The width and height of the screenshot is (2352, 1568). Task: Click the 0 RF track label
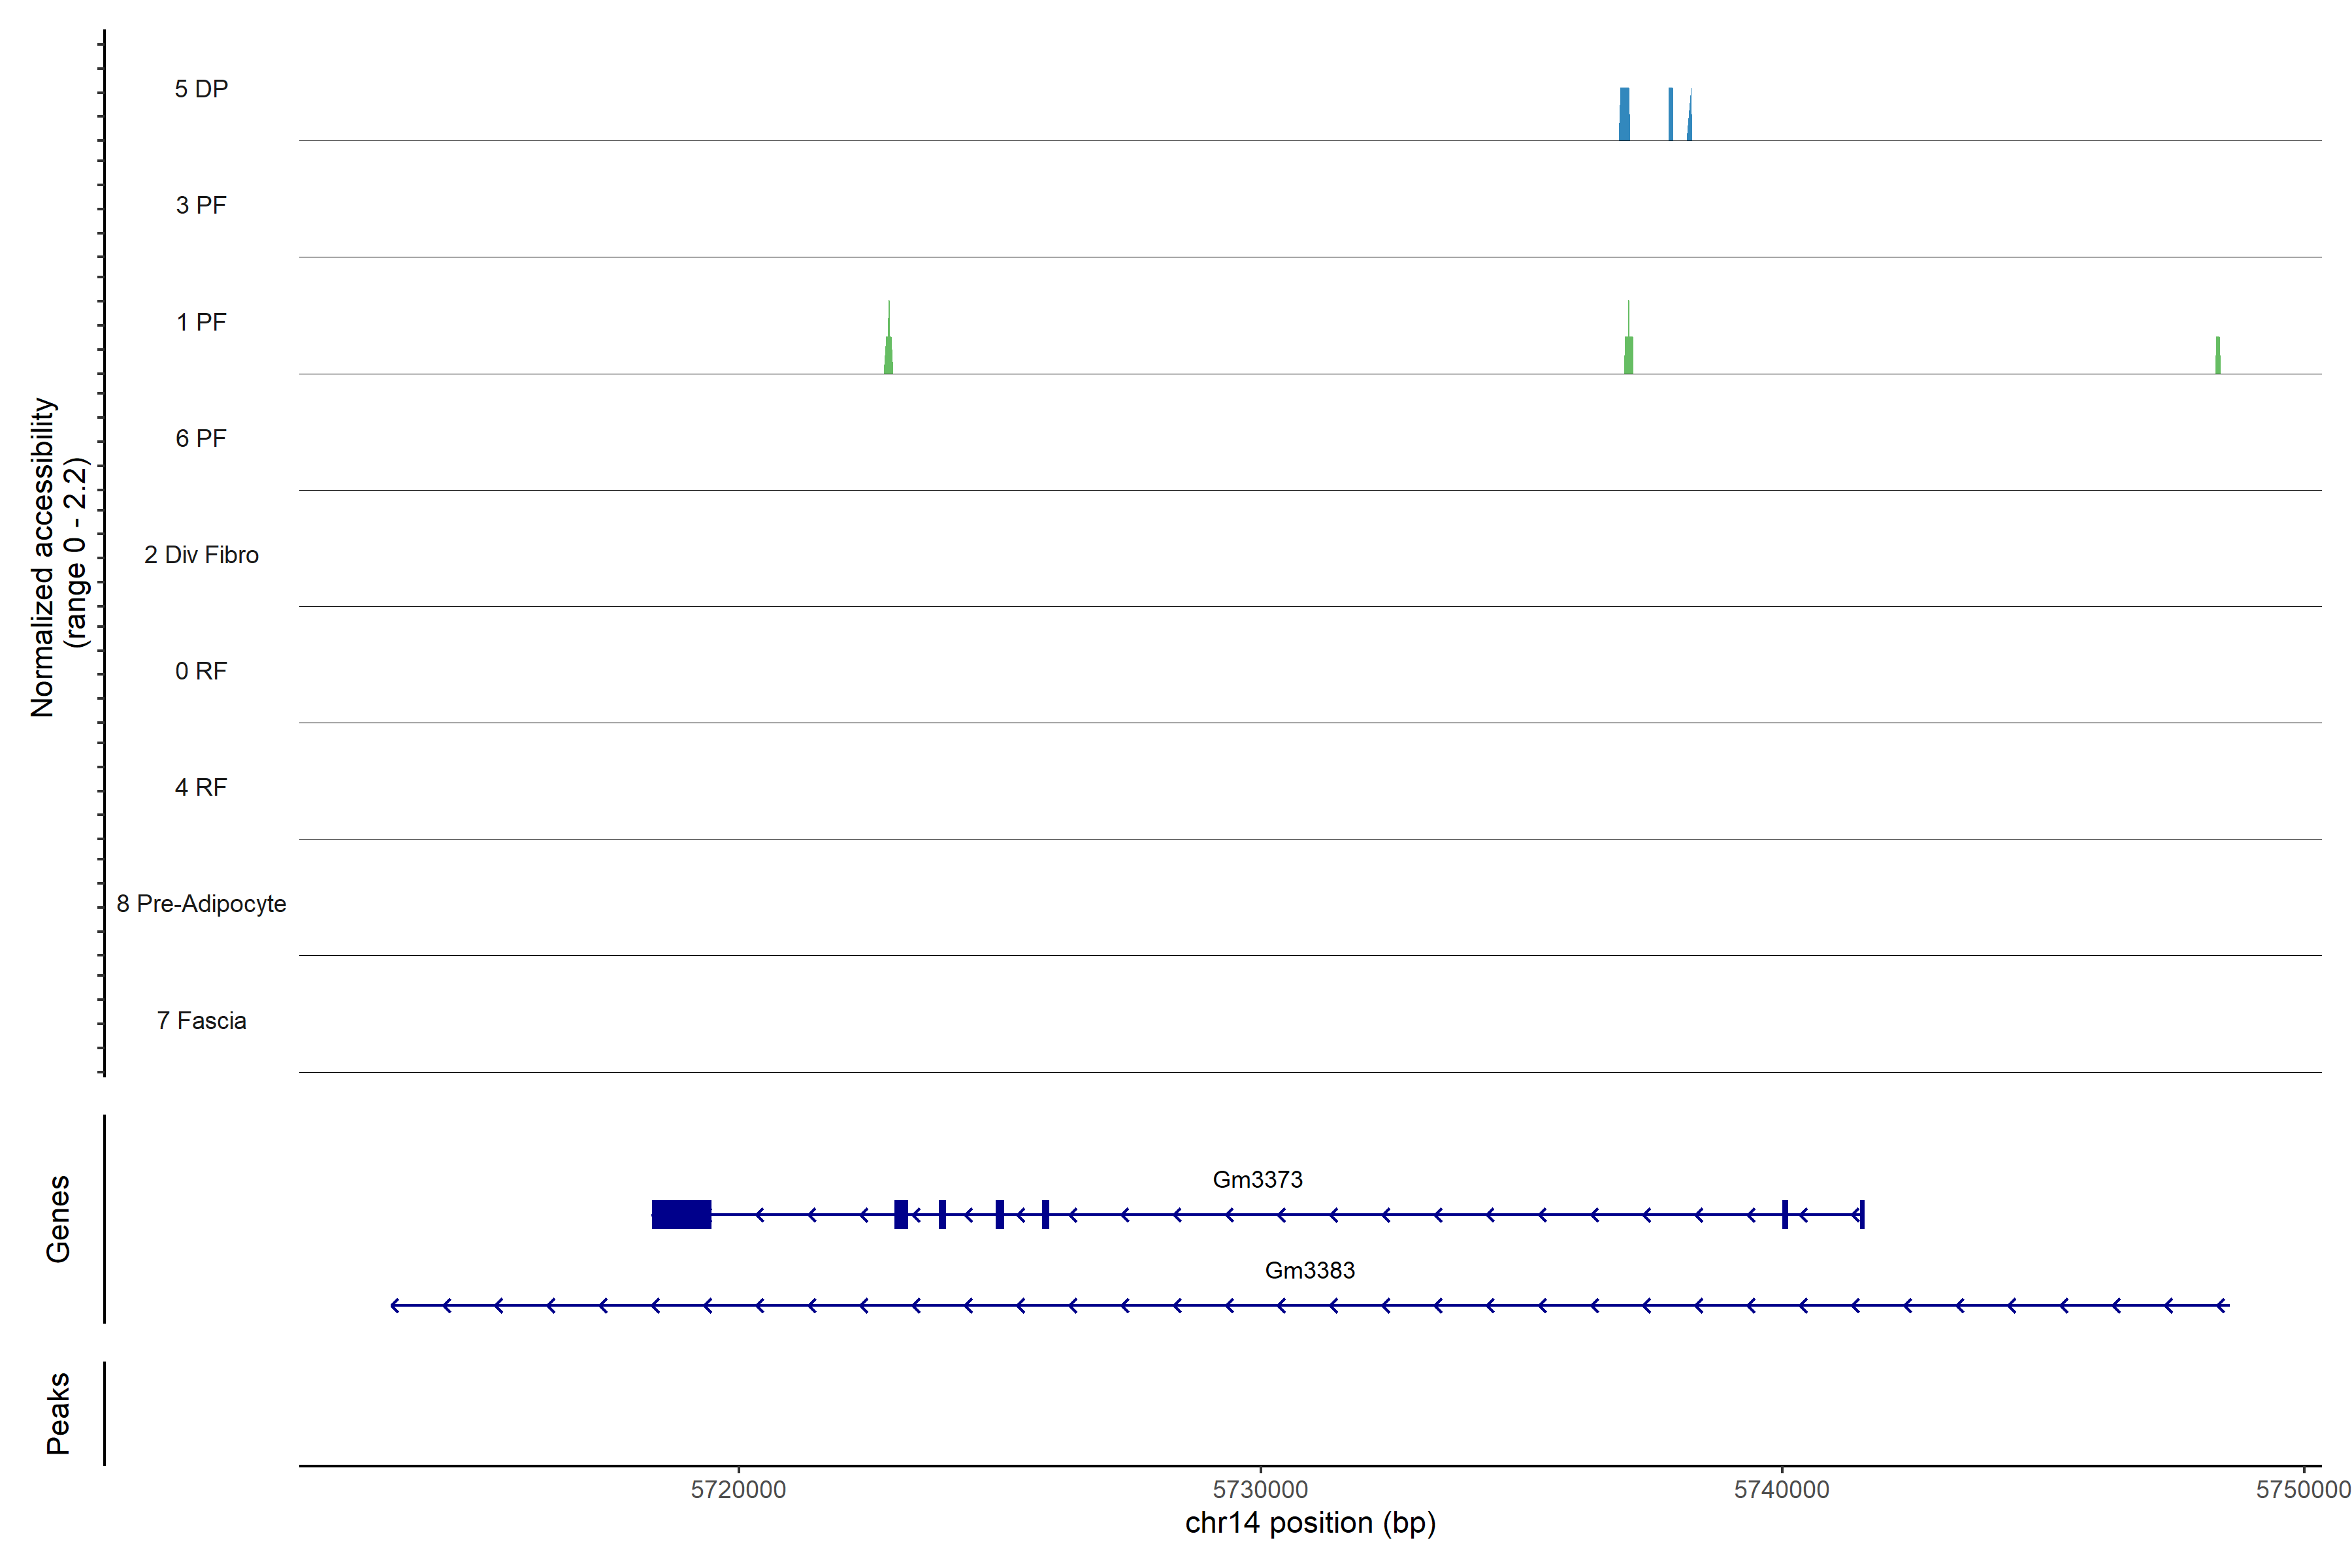(x=201, y=671)
